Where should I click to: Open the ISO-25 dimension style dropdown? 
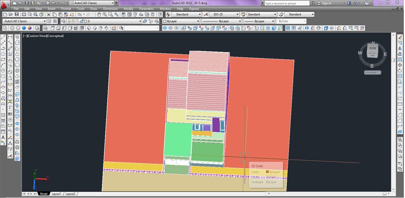pos(224,15)
